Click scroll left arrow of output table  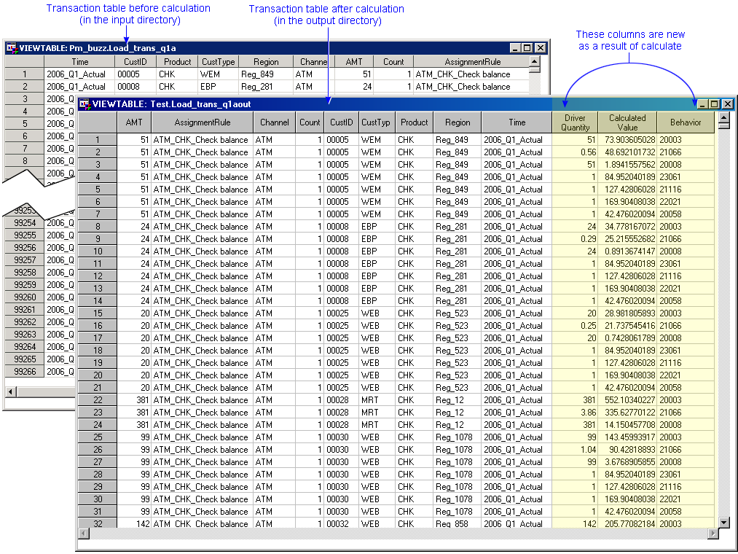click(84, 534)
